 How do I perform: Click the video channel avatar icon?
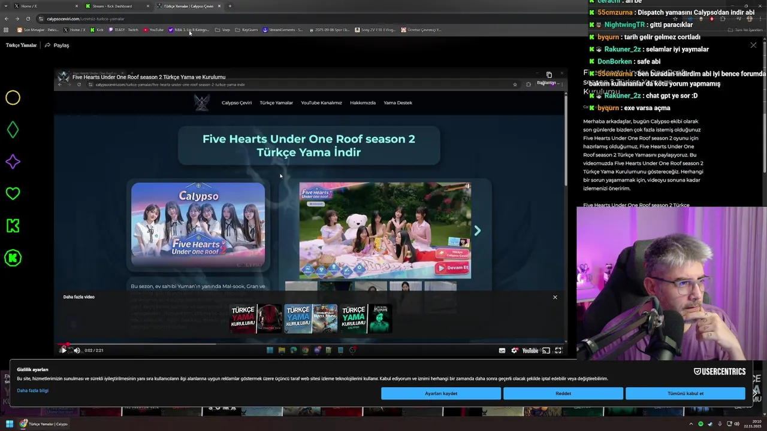click(64, 77)
